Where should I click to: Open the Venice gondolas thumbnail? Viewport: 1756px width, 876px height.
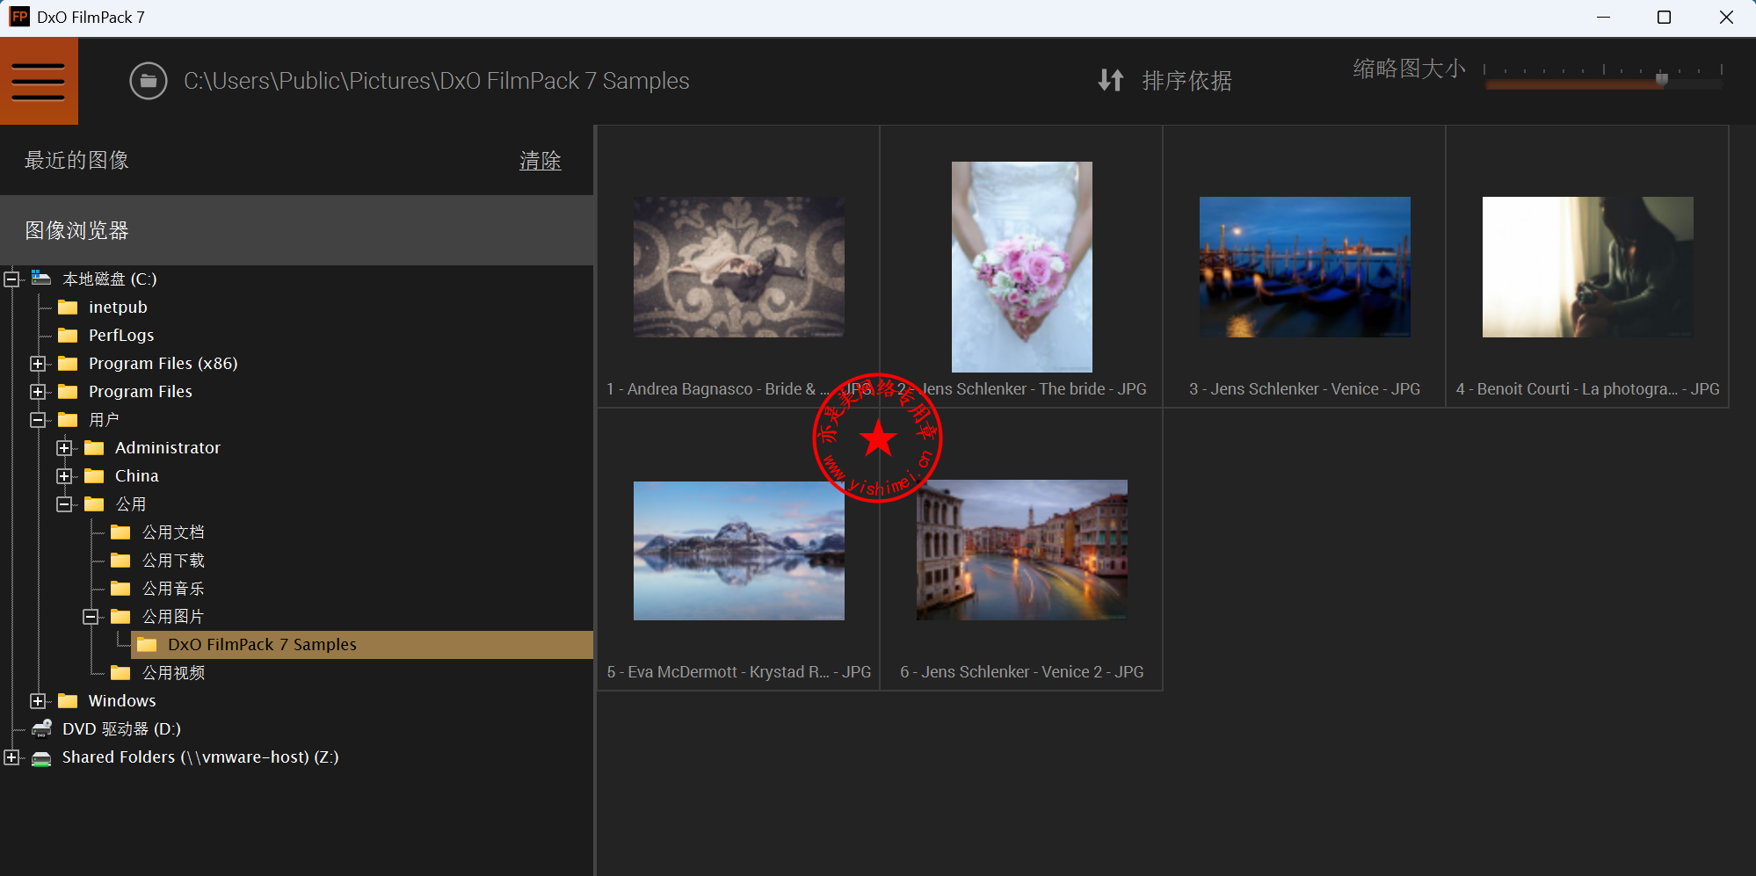(x=1304, y=267)
